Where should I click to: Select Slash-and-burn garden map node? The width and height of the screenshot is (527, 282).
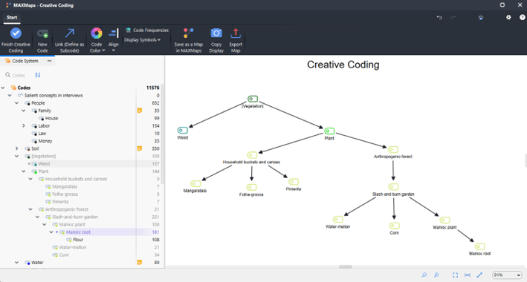[393, 187]
